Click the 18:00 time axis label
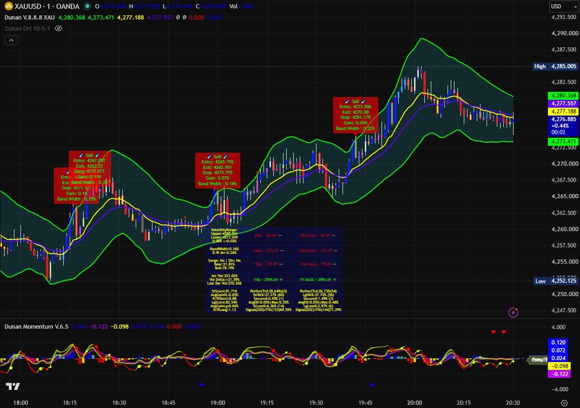The width and height of the screenshot is (580, 408). click(x=20, y=402)
